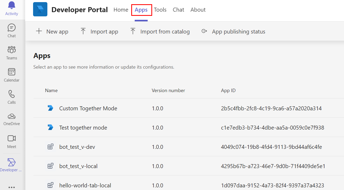Click version 1.0.0 of bot_test_v-dev
Image resolution: width=344 pixels, height=190 pixels.
point(157,147)
